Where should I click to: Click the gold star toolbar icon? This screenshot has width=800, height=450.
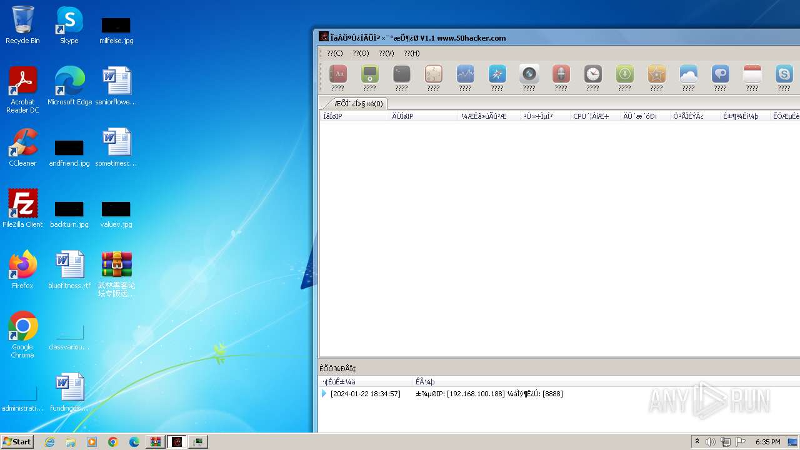pyautogui.click(x=657, y=74)
